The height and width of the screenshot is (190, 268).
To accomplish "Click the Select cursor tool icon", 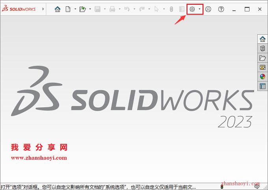I will (x=156, y=9).
